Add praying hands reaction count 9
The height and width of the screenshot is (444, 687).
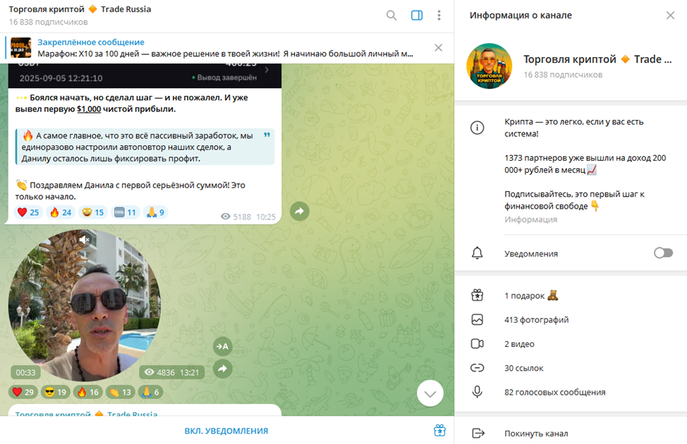click(156, 212)
